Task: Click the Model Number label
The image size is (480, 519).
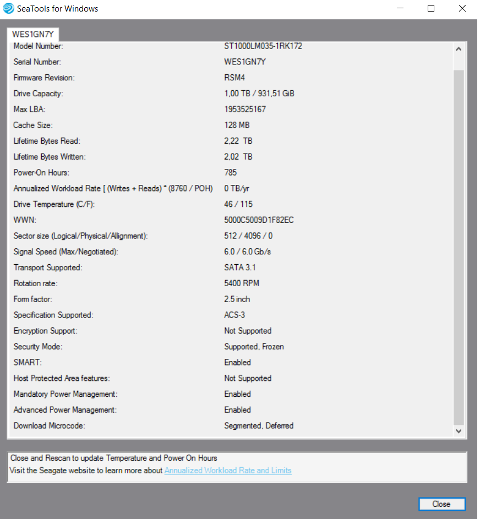Action: [x=38, y=46]
